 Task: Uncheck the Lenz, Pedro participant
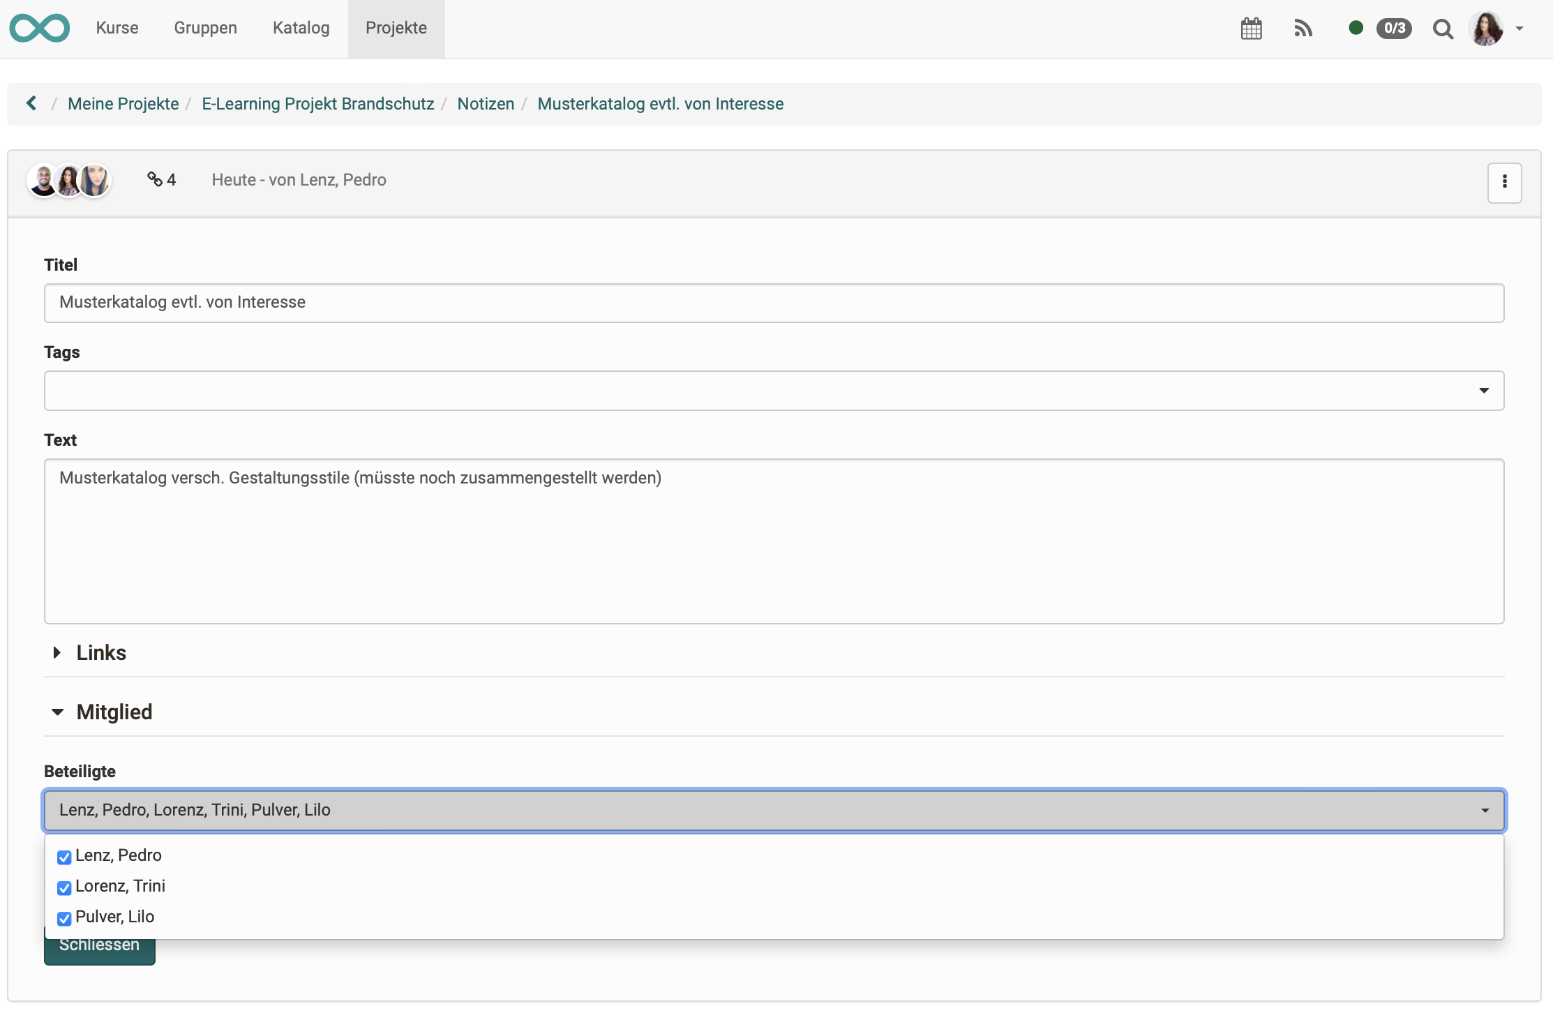64,857
